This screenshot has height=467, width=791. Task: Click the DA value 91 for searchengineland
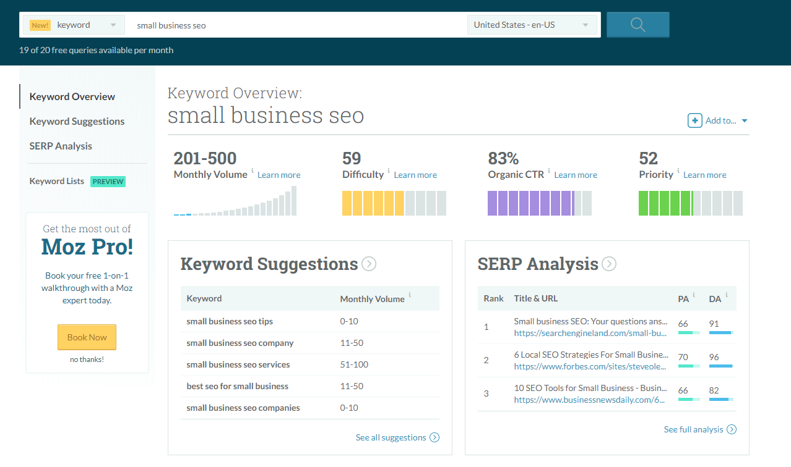tap(714, 323)
